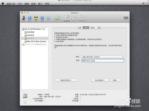The width and height of the screenshot is (149, 111).
Task: Click the flag input source menu bar icon
Action: tap(144, 4)
